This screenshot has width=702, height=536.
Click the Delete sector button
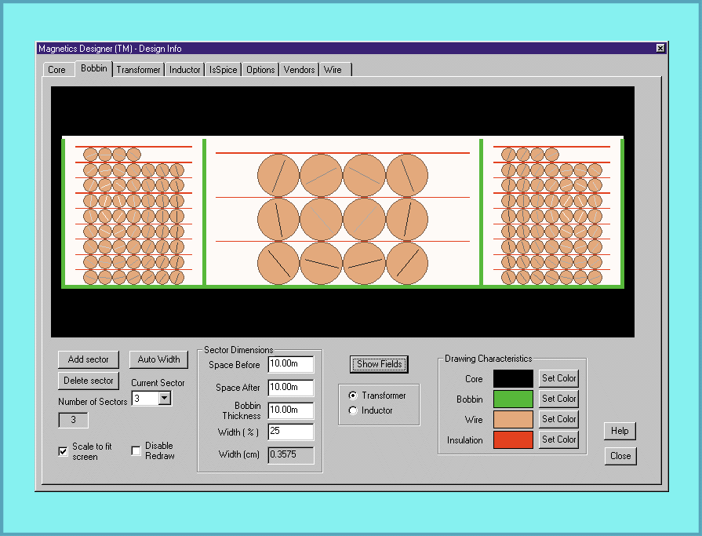point(88,381)
